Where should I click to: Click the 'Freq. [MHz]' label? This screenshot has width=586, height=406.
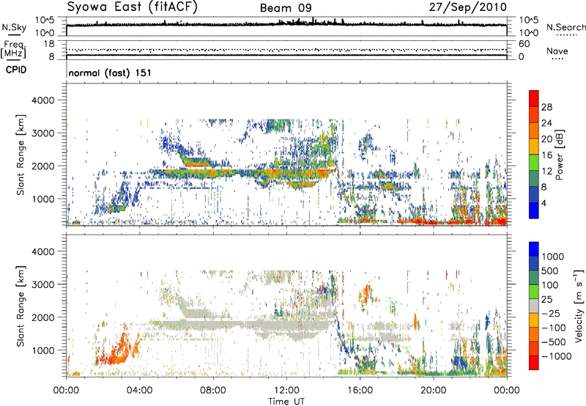click(13, 50)
